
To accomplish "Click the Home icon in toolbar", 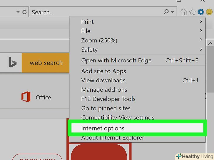I will point(184,12).
